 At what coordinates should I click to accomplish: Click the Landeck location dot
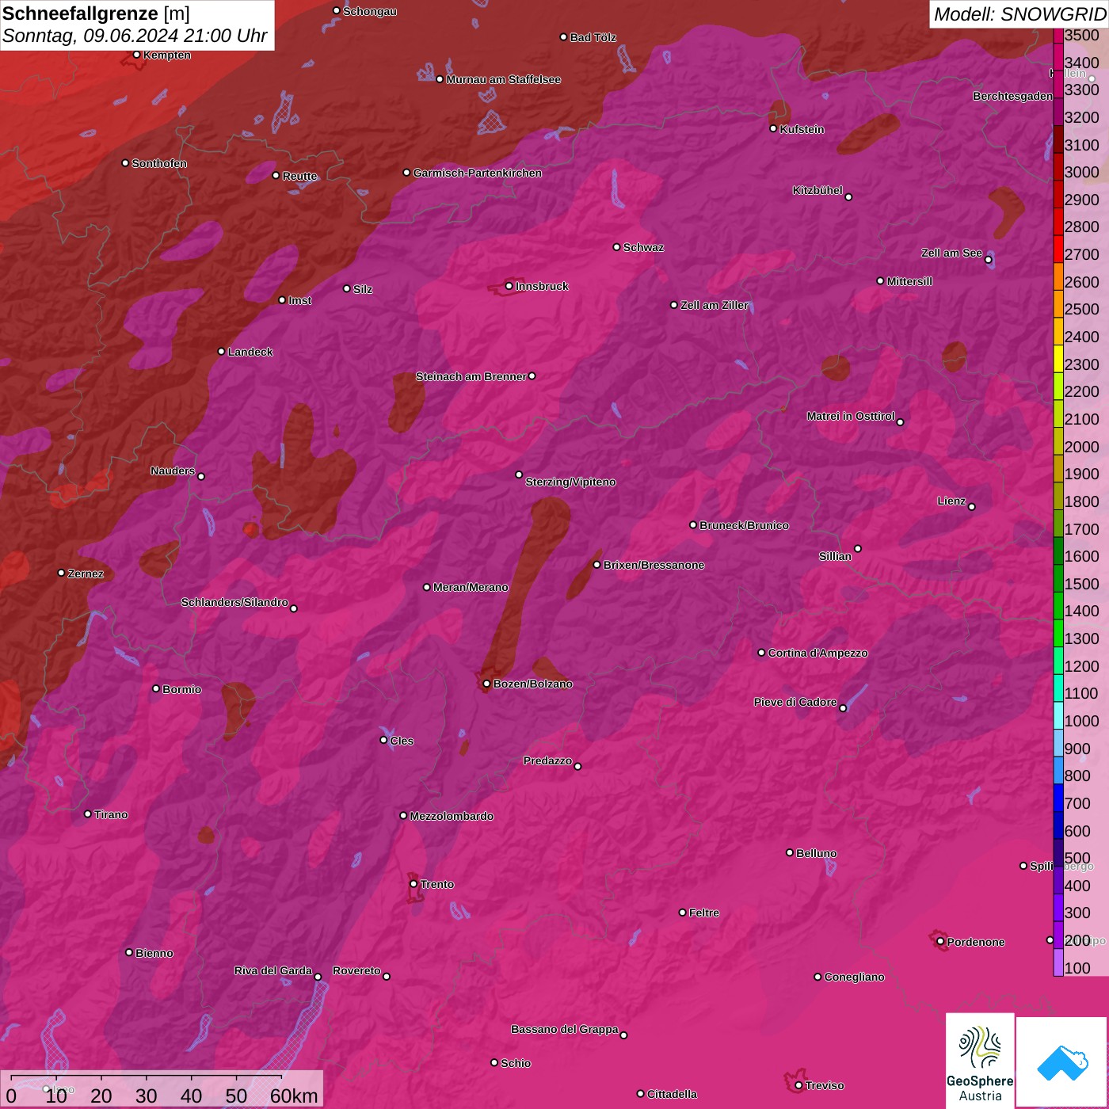pyautogui.click(x=221, y=351)
